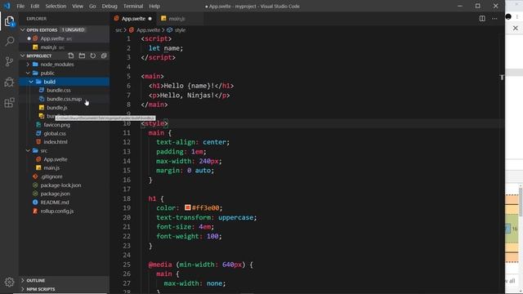
Task: Collapse the public folder
Action: click(28, 73)
